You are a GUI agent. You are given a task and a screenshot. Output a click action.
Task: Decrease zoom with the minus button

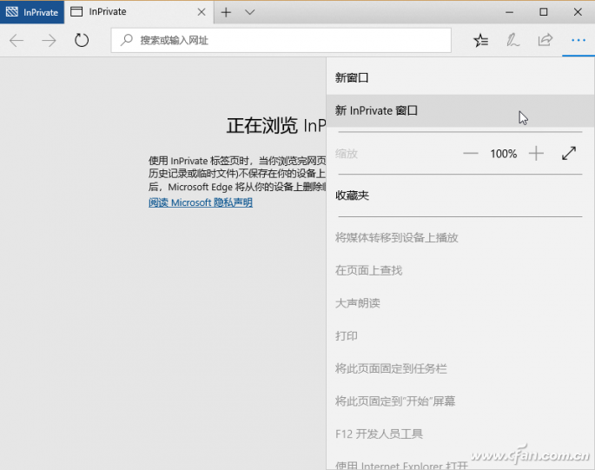471,154
